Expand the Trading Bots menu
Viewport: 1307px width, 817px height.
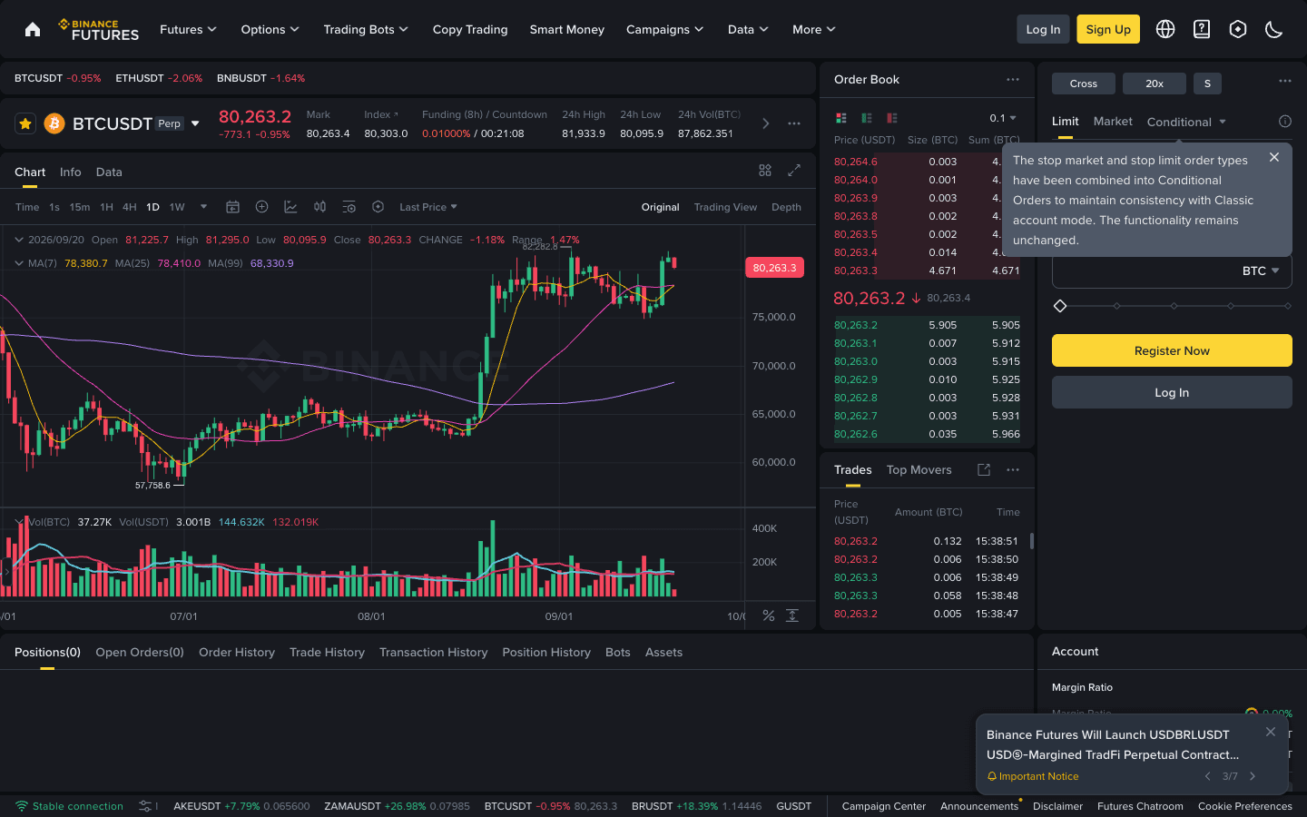(366, 29)
